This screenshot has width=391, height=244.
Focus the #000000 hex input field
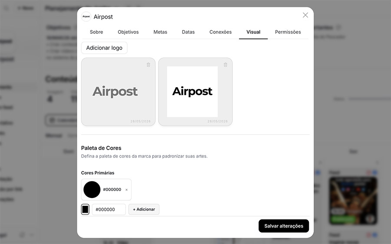click(x=109, y=209)
